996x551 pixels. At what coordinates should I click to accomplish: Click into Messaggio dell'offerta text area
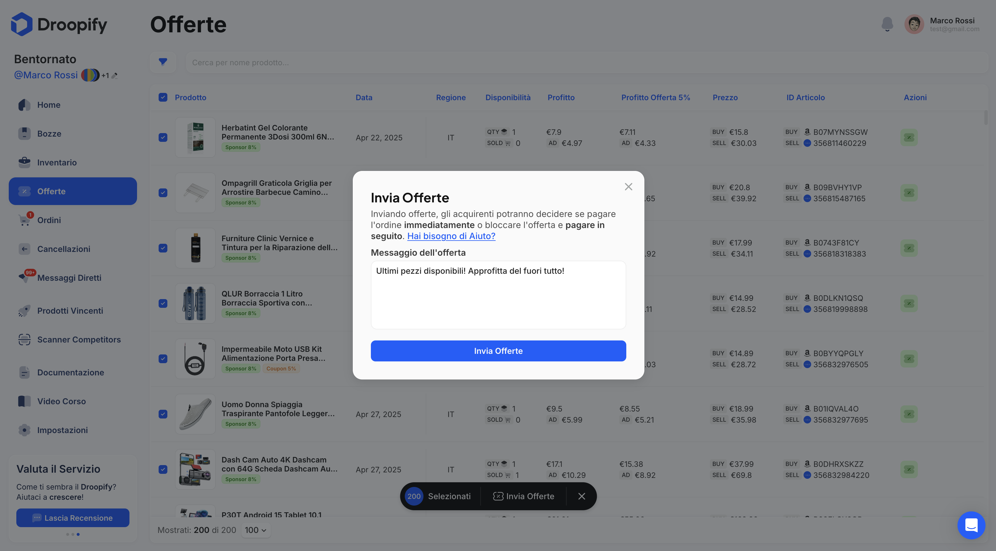tap(498, 295)
